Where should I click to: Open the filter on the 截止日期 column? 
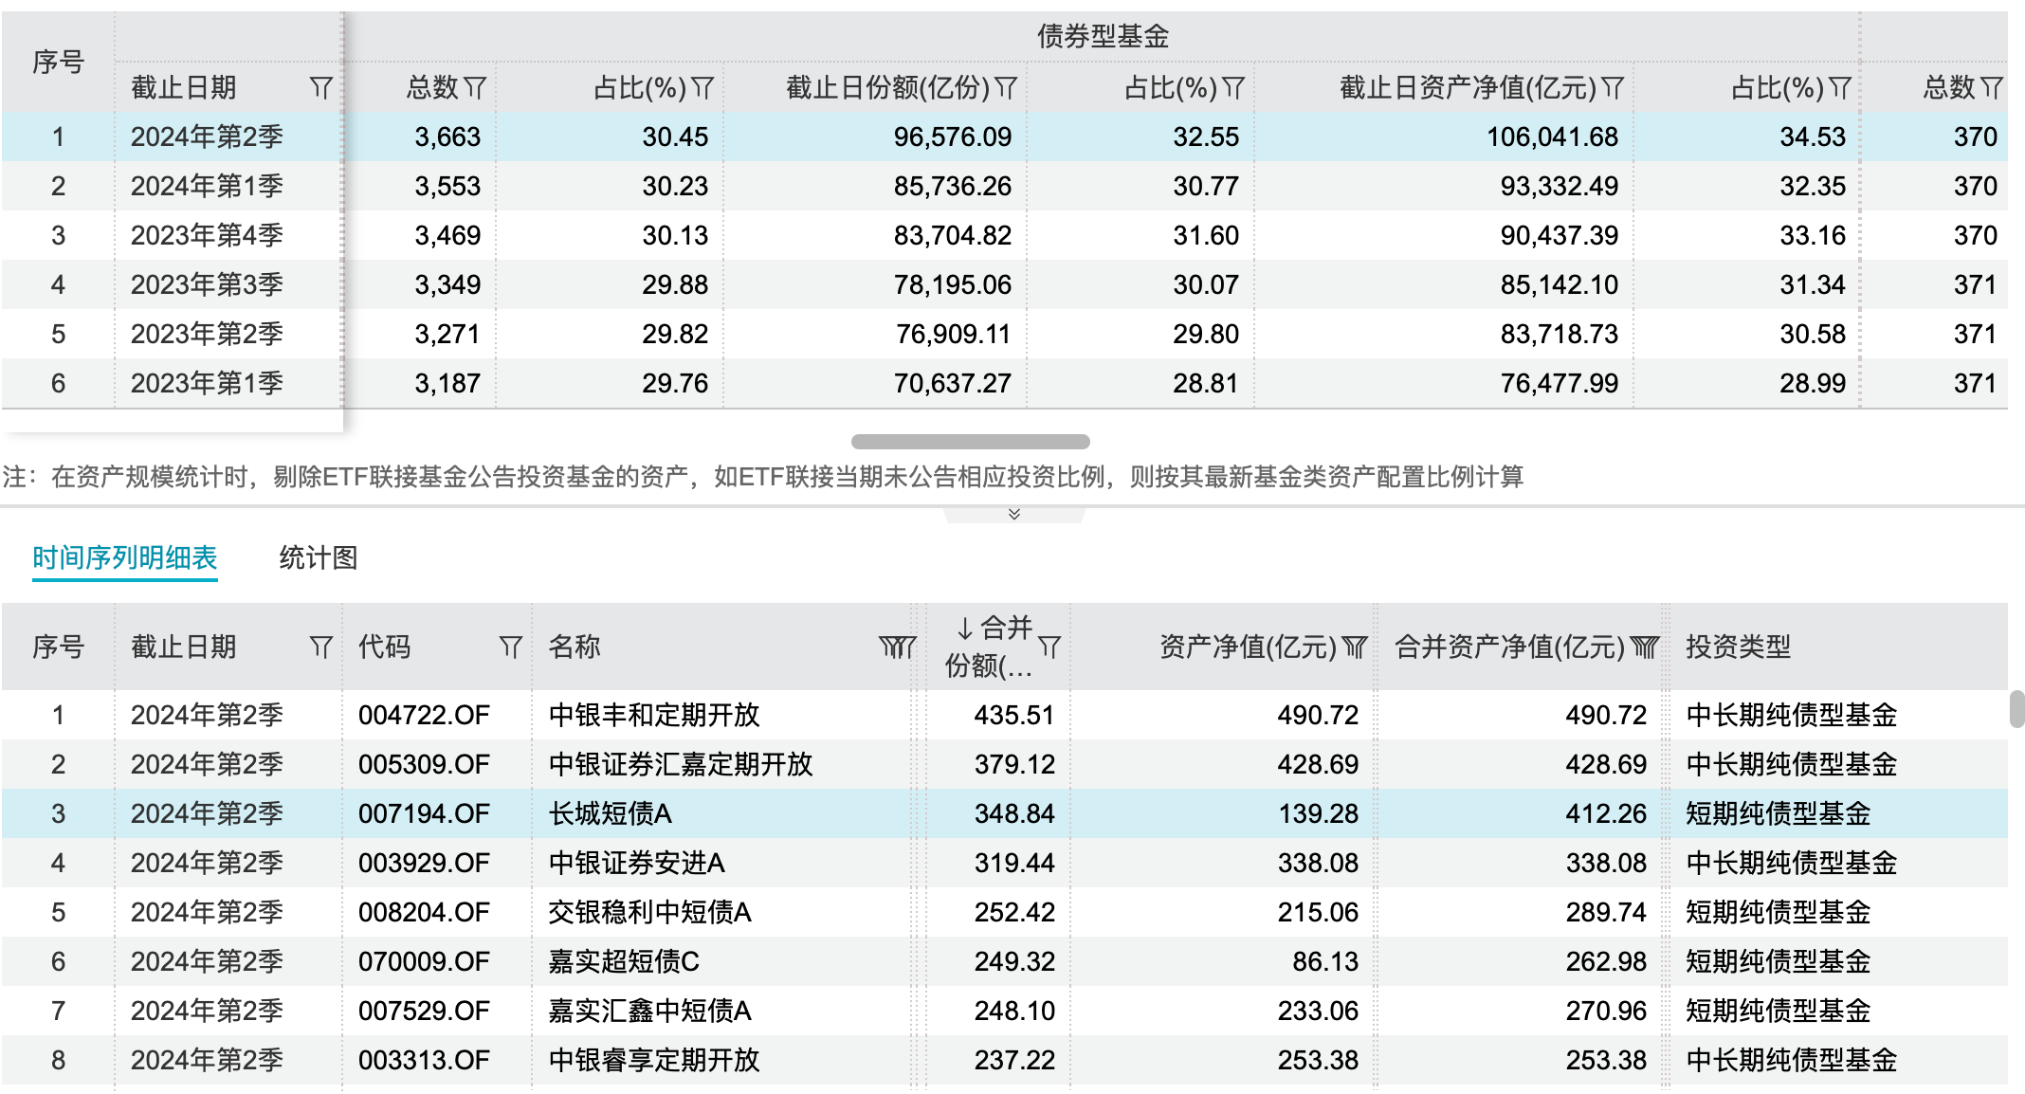coord(321,87)
